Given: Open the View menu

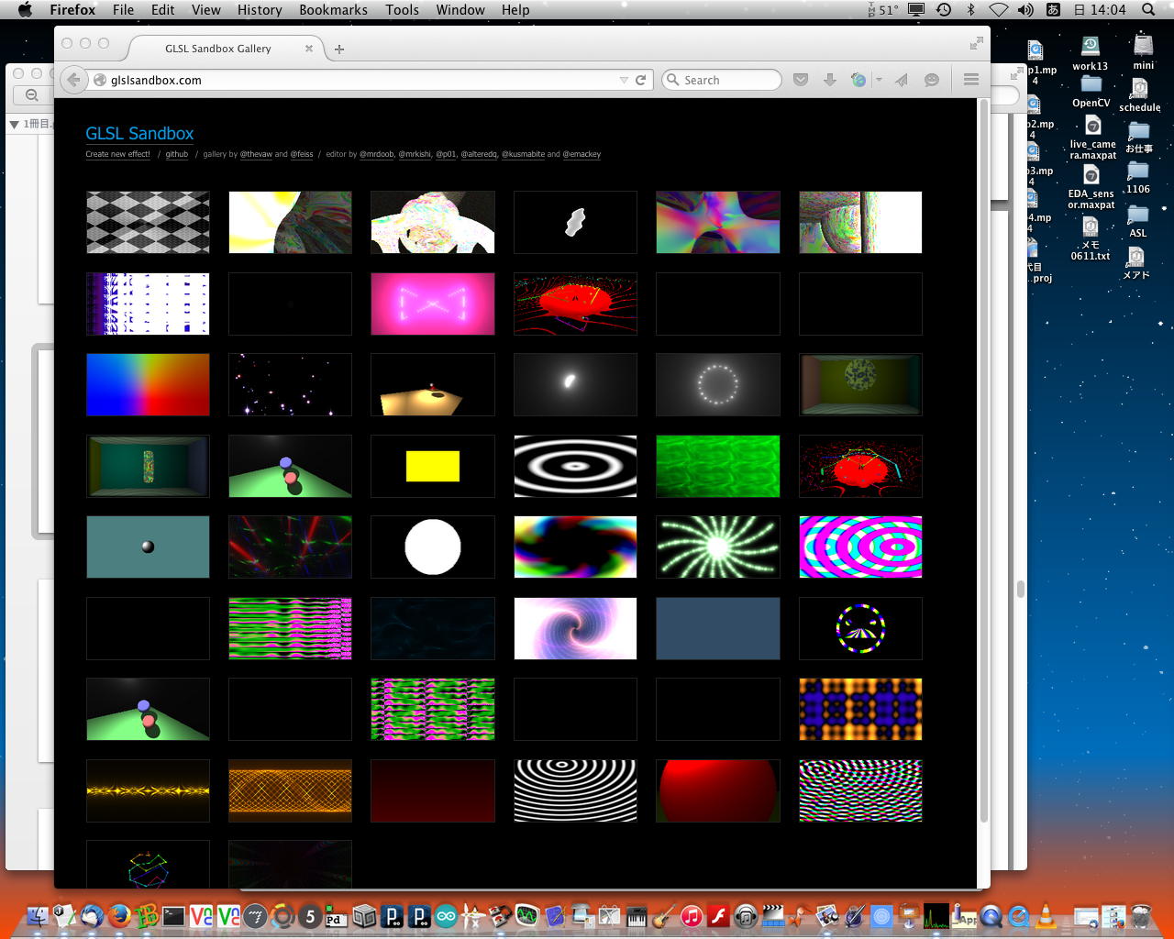Looking at the screenshot, I should pyautogui.click(x=206, y=9).
